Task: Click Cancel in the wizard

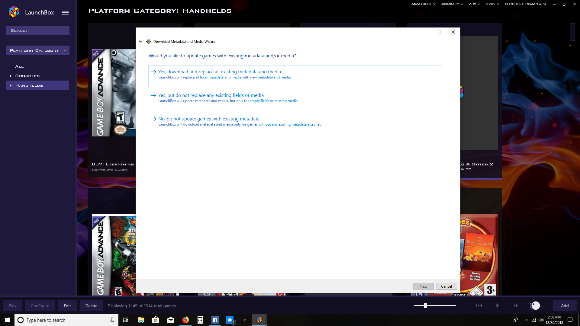Action: [x=446, y=286]
